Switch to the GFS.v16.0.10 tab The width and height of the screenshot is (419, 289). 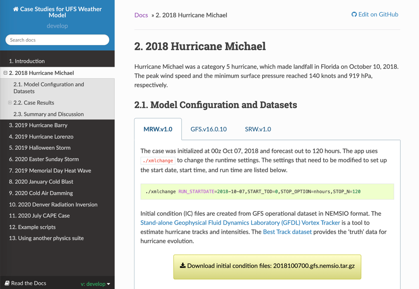208,129
